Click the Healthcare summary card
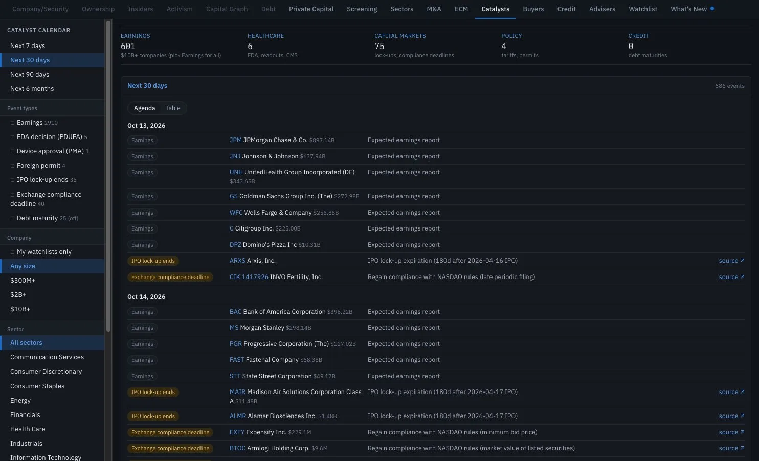Image resolution: width=759 pixels, height=461 pixels. (x=306, y=45)
